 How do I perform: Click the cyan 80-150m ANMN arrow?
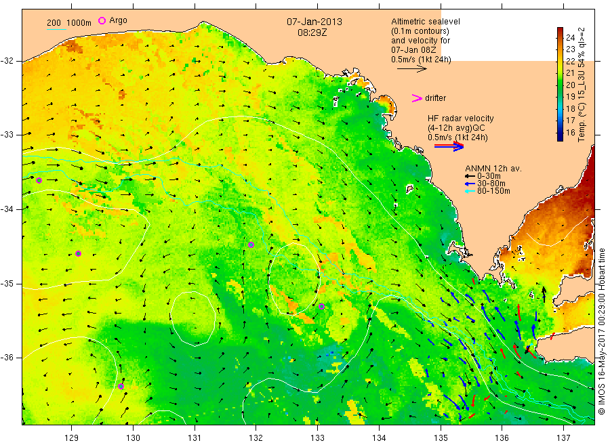click(470, 191)
